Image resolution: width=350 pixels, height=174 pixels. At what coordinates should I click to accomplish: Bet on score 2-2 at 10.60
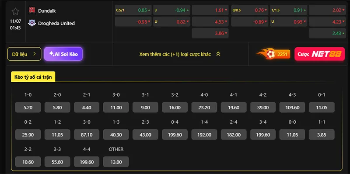pyautogui.click(x=28, y=162)
